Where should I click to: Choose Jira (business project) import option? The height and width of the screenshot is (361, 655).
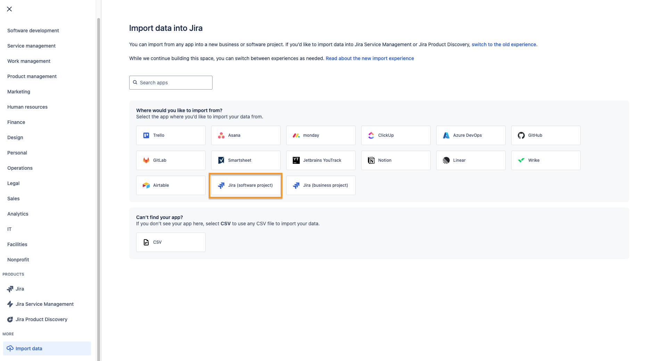321,185
